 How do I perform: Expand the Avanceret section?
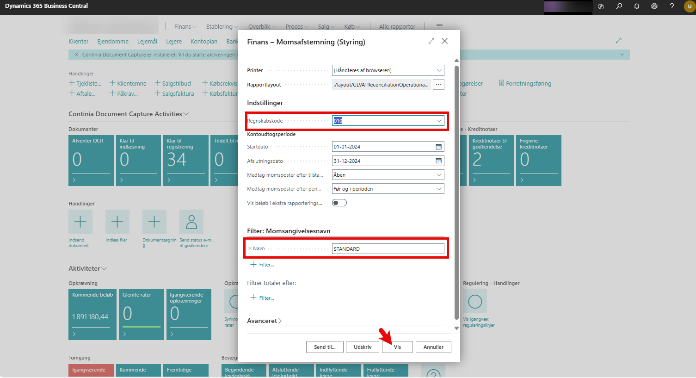[265, 321]
